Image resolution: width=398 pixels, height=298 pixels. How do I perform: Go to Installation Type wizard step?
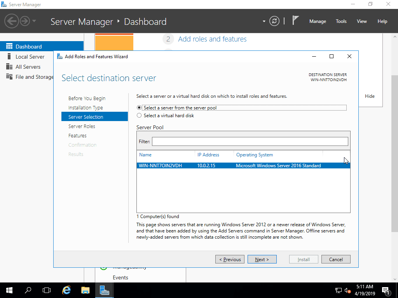click(x=86, y=108)
